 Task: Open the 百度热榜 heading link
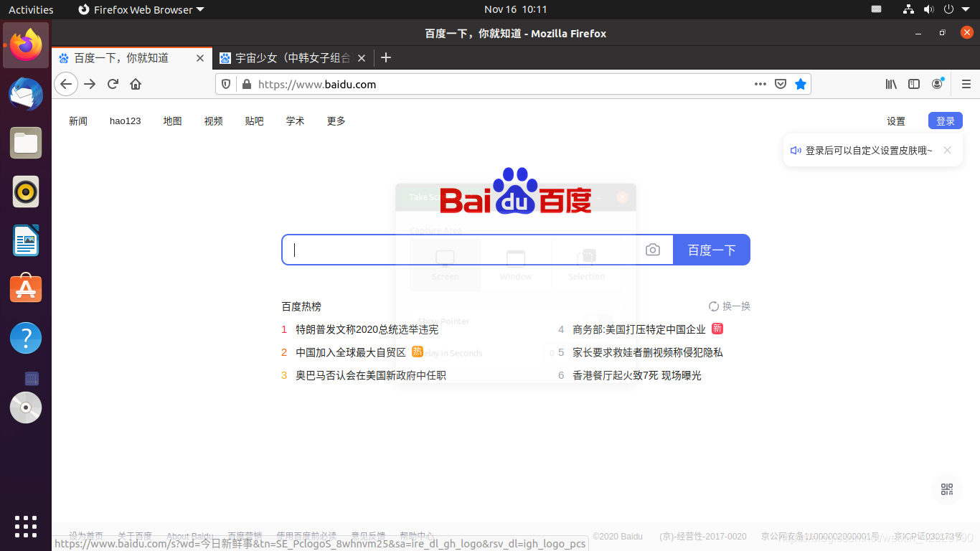click(301, 306)
